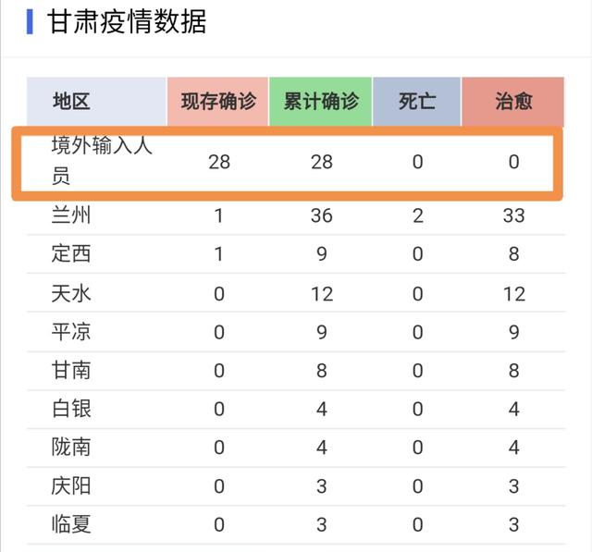Click the 定西 region label

coord(71,253)
